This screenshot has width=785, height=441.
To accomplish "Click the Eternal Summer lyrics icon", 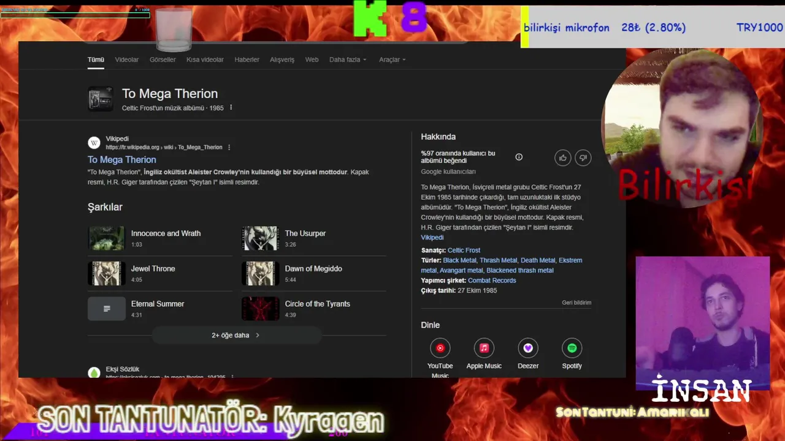I will 107,309.
